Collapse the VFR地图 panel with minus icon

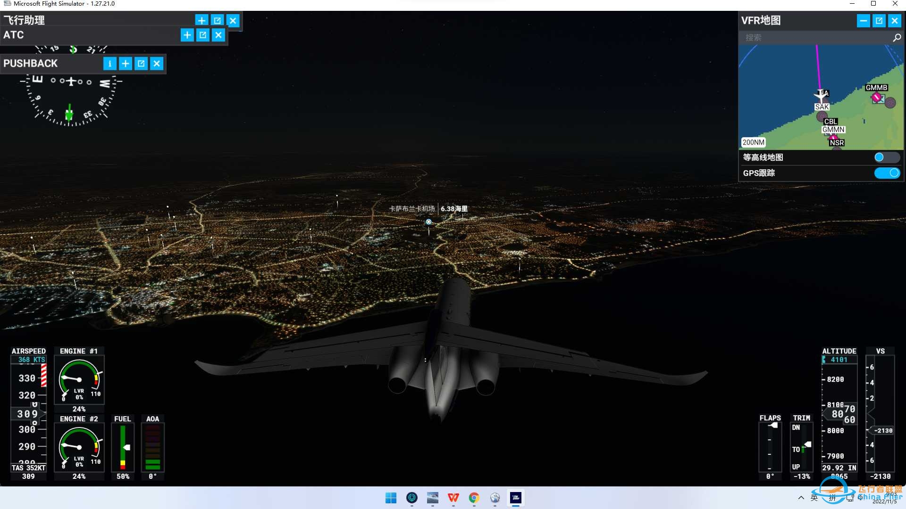[863, 21]
